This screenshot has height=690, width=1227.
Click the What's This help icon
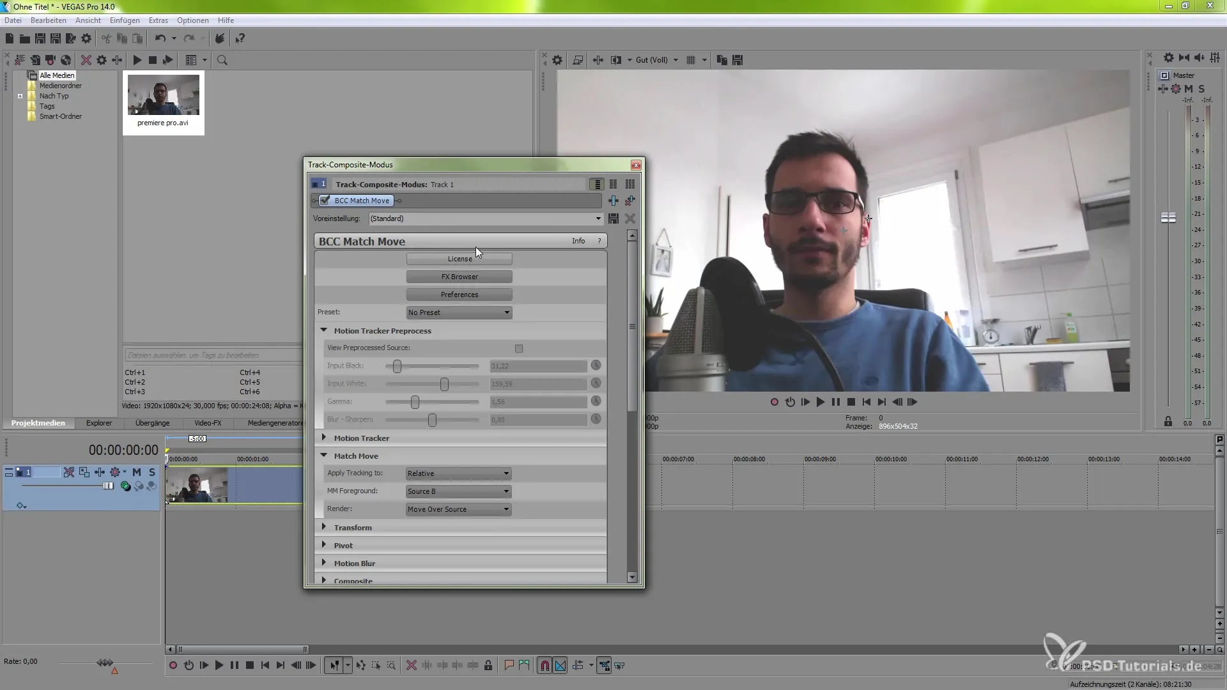point(240,39)
